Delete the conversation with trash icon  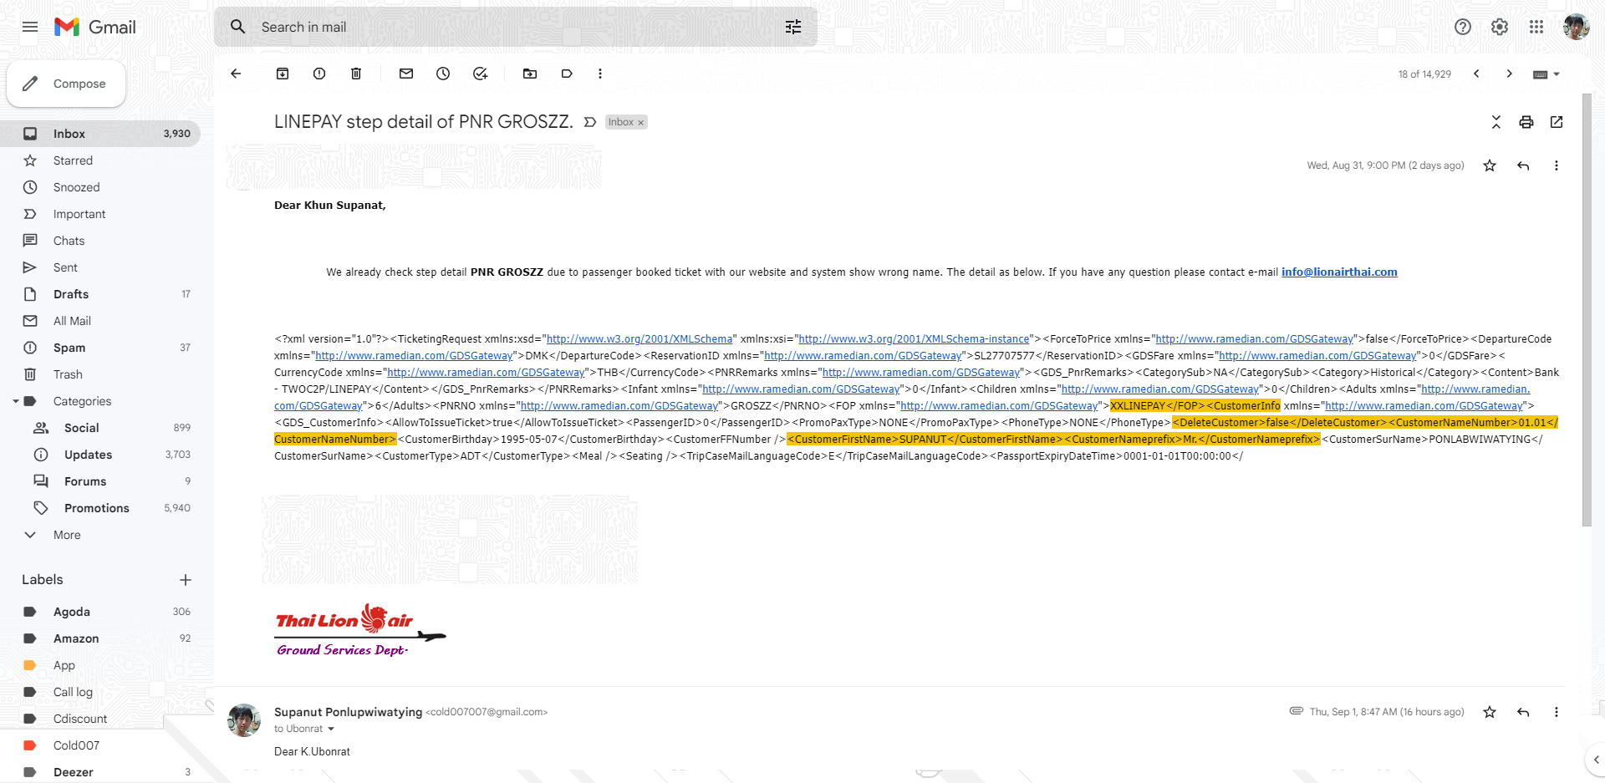[x=356, y=74]
